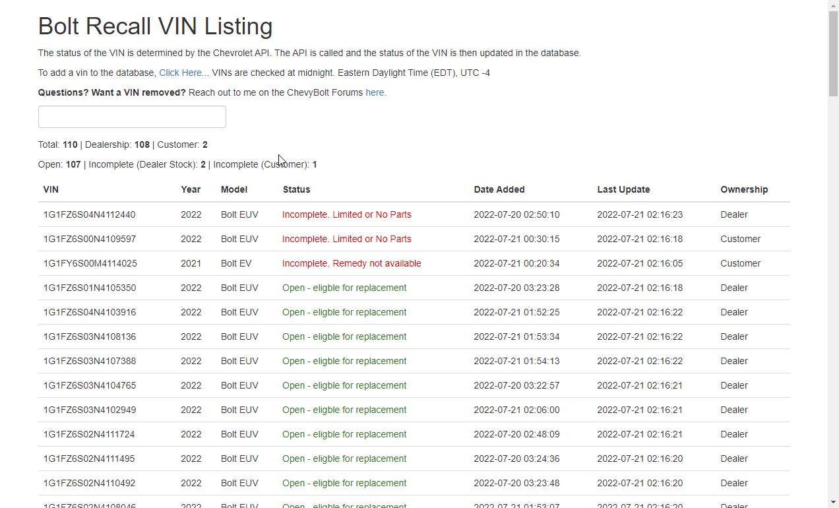Click the Year column header
The width and height of the screenshot is (839, 508).
coord(191,189)
